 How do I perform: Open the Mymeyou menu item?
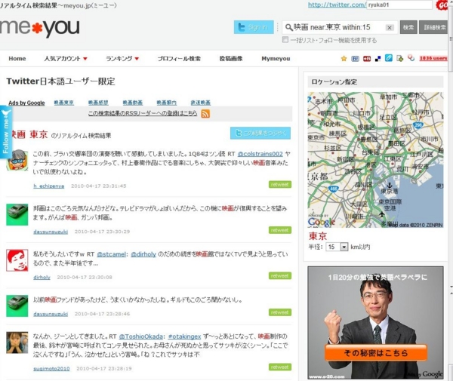point(276,59)
